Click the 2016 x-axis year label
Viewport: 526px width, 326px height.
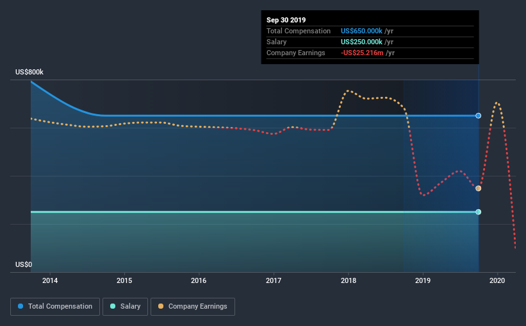pyautogui.click(x=199, y=280)
